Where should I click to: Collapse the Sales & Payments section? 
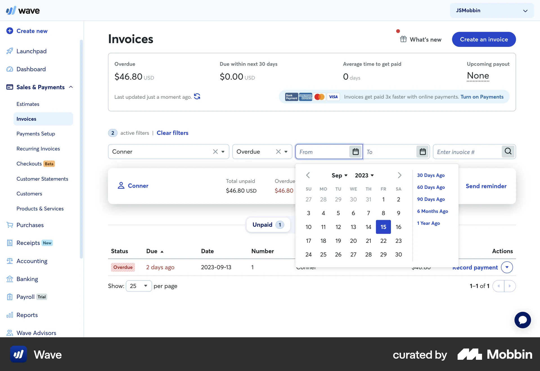(71, 87)
